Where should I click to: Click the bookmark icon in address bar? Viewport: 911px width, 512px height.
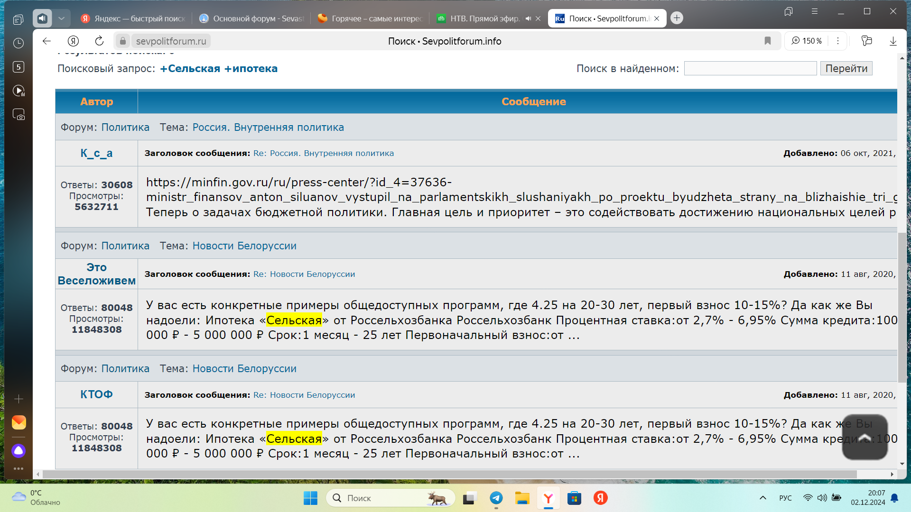click(768, 41)
